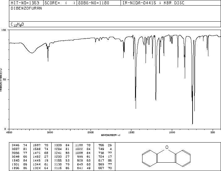Click transmittance value 19 beside 1445
This screenshot has height=171, width=221.
point(46,160)
